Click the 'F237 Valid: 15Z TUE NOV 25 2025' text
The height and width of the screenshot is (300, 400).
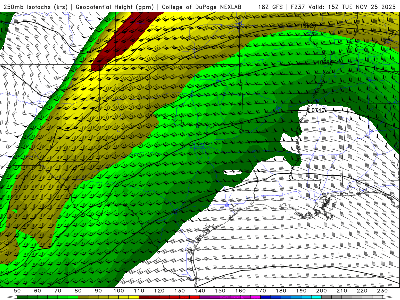tap(343, 7)
